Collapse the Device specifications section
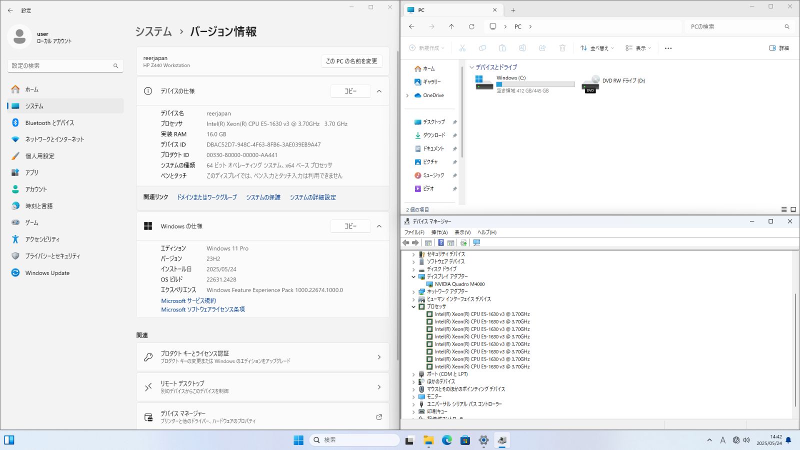 point(379,91)
